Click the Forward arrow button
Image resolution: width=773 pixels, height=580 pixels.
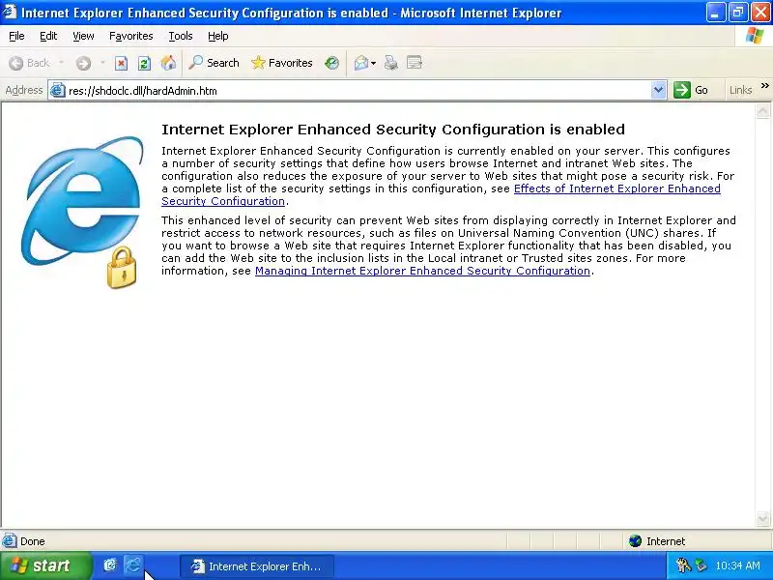[83, 63]
